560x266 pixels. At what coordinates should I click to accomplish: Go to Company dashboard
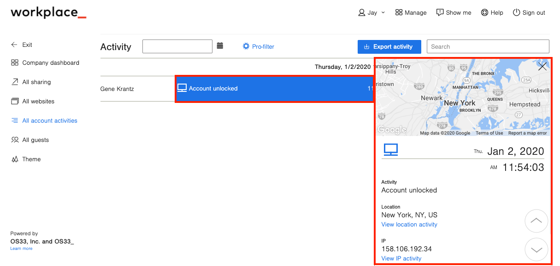[x=51, y=63]
